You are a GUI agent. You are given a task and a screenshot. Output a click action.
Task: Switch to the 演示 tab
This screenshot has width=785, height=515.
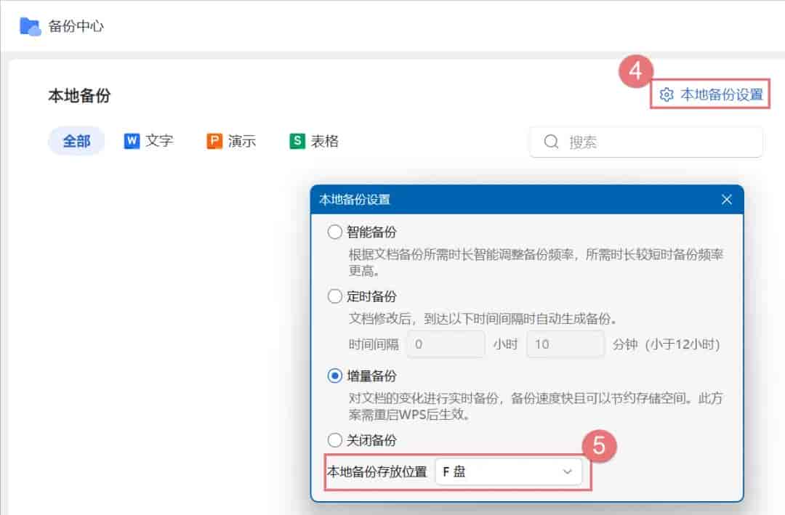(x=231, y=141)
